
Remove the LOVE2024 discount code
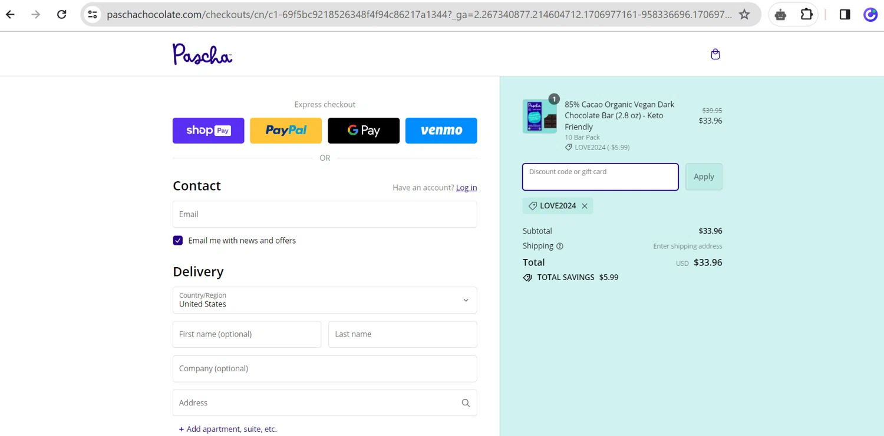[585, 206]
